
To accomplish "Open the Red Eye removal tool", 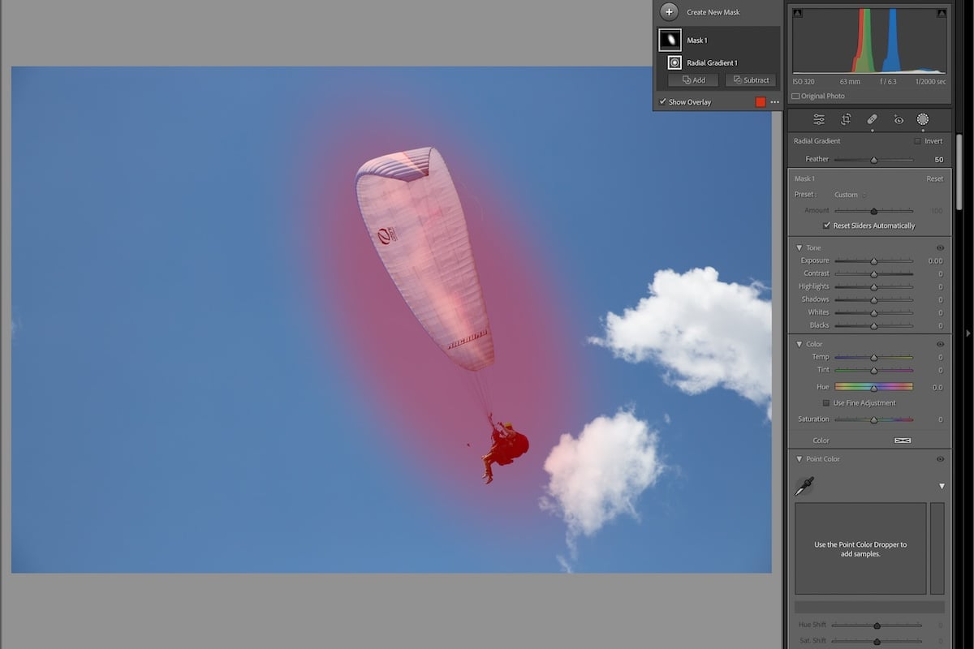I will coord(898,119).
